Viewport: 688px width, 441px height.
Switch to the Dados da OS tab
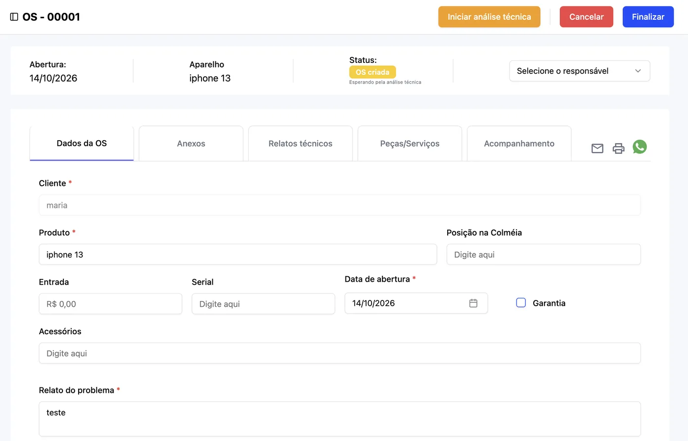[x=82, y=143]
